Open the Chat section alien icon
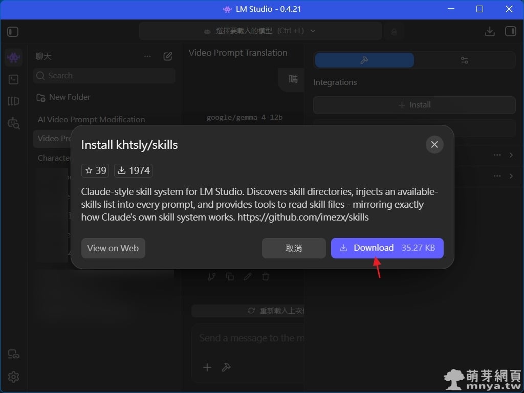524x393 pixels. click(13, 57)
